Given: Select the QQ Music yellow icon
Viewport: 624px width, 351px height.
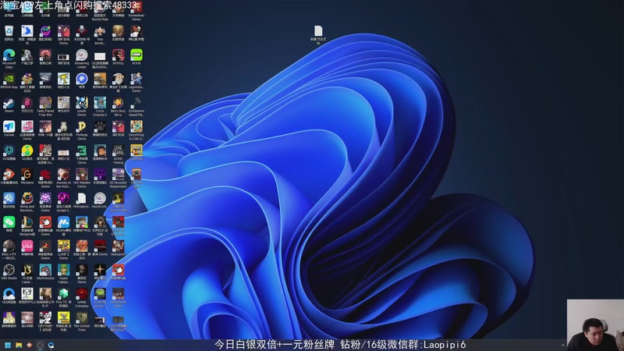Looking at the screenshot, I should point(27,151).
